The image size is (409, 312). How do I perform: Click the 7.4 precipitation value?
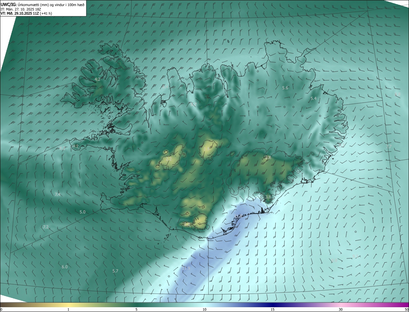58,194
